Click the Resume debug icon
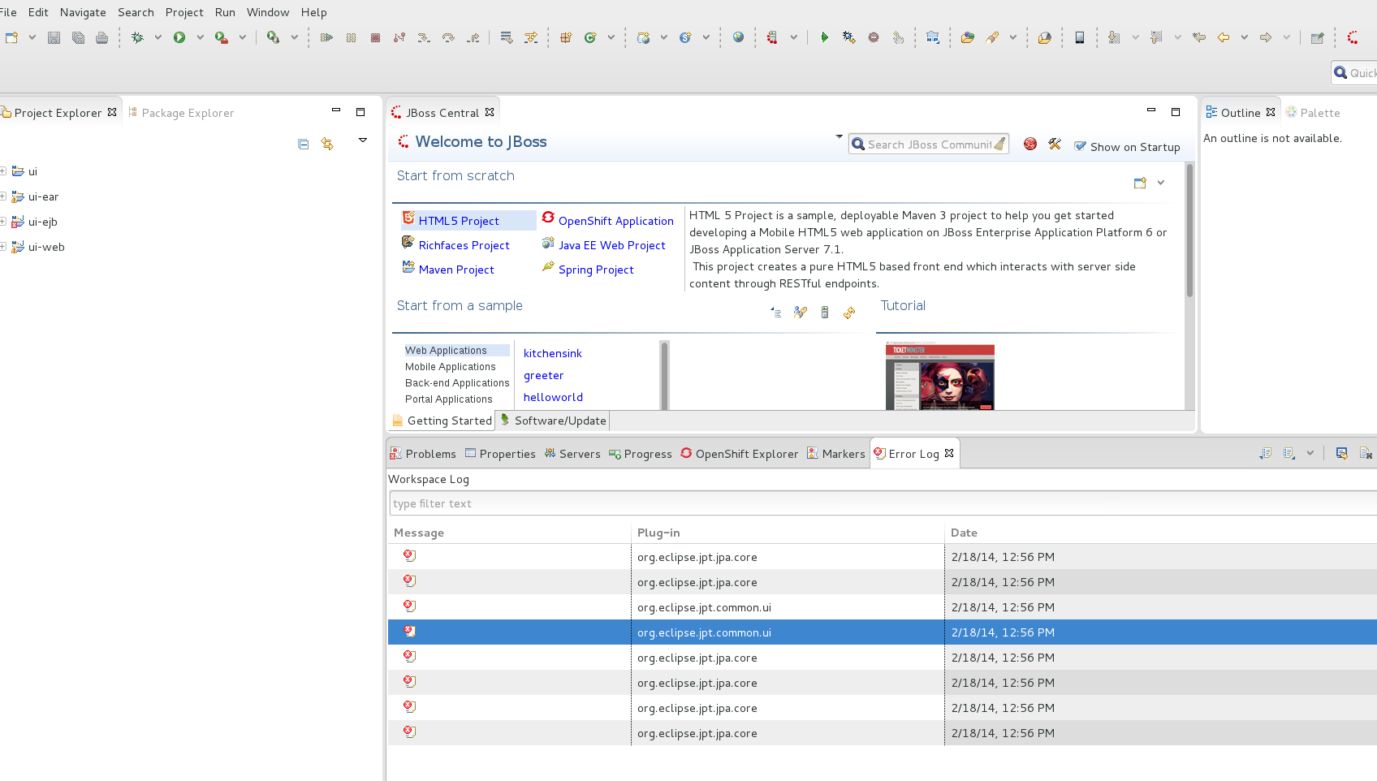 (326, 37)
